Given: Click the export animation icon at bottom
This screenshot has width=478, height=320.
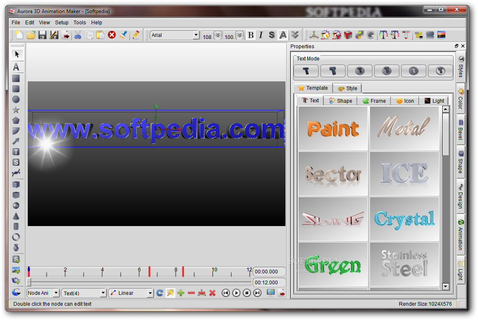Looking at the screenshot, I should pos(282,293).
